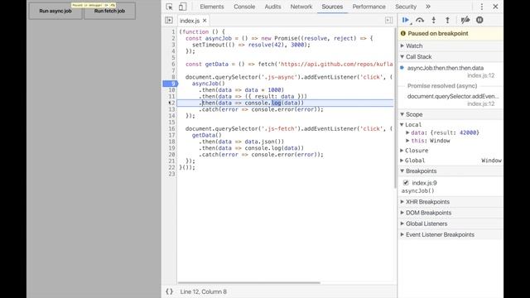
Task: Expand the data object in Local scope
Action: pos(407,132)
